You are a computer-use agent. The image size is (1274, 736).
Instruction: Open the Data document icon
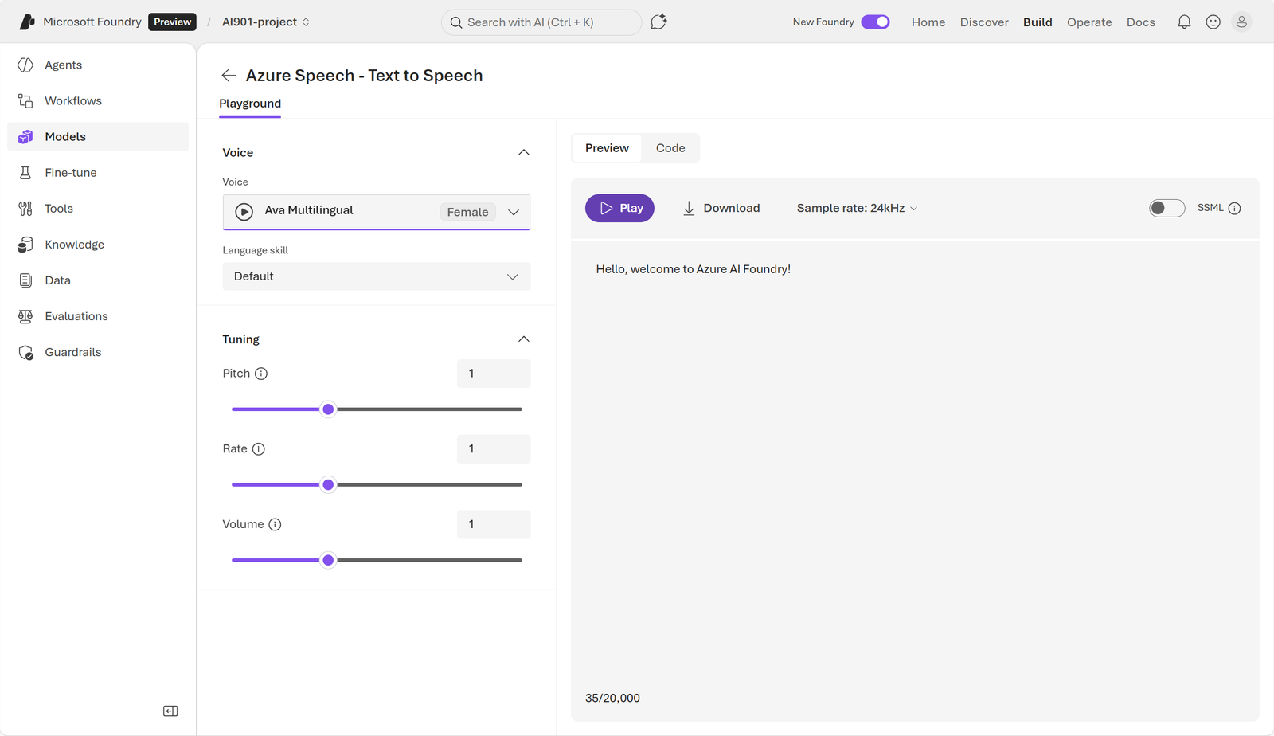click(25, 280)
